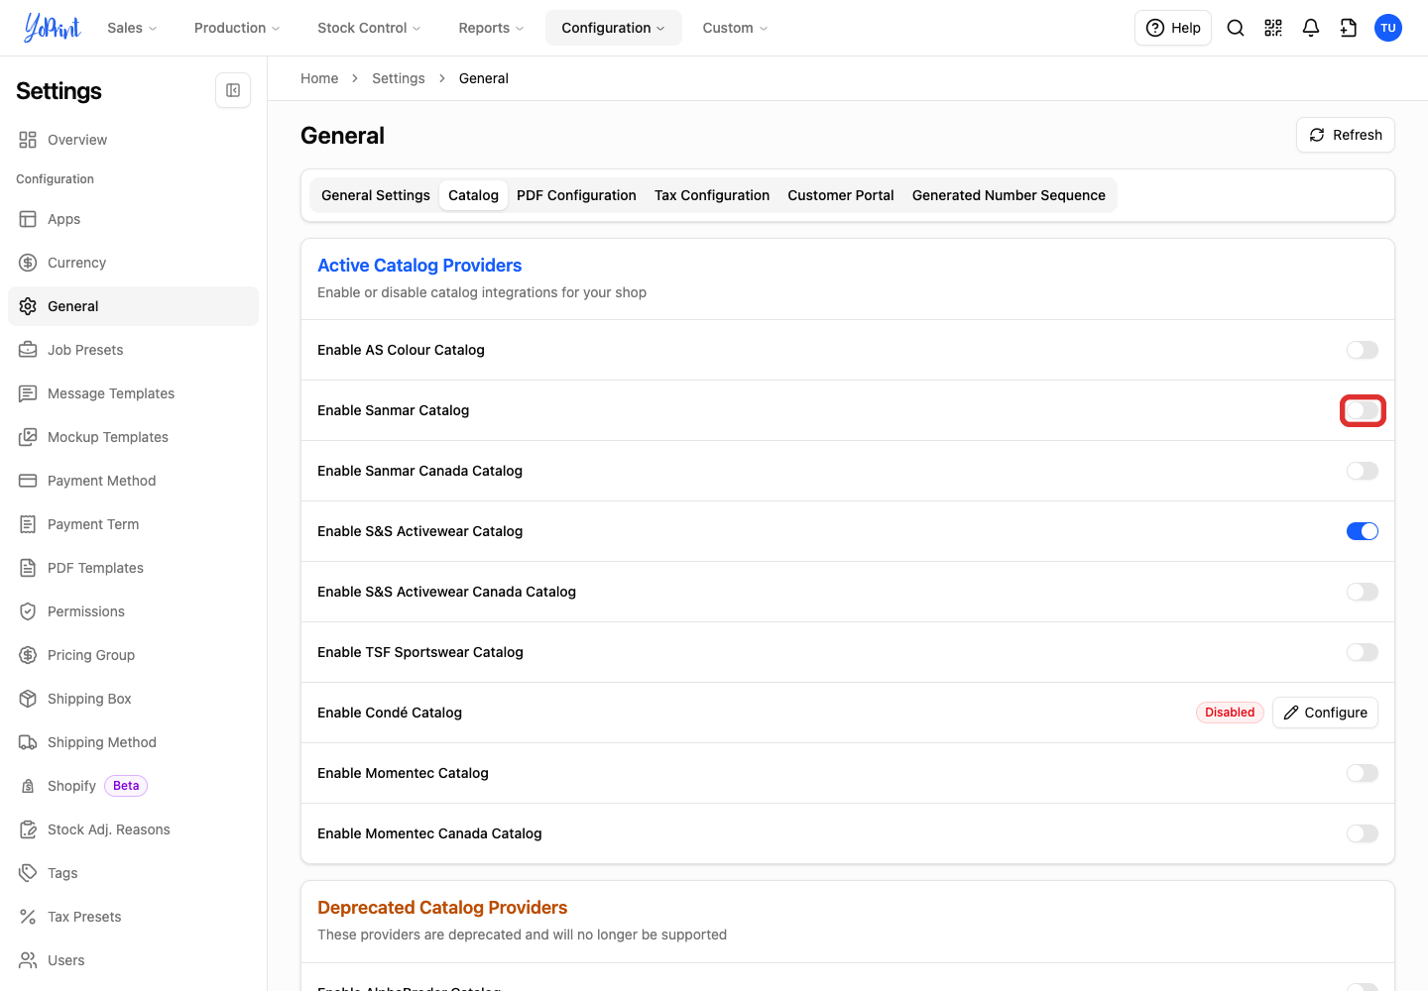Screen dimensions: 1428x991
Task: Click the Beta badge next to Shopify
Action: [126, 786]
